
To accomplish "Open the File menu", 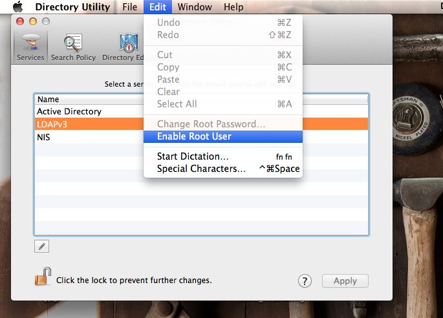I will (x=130, y=6).
